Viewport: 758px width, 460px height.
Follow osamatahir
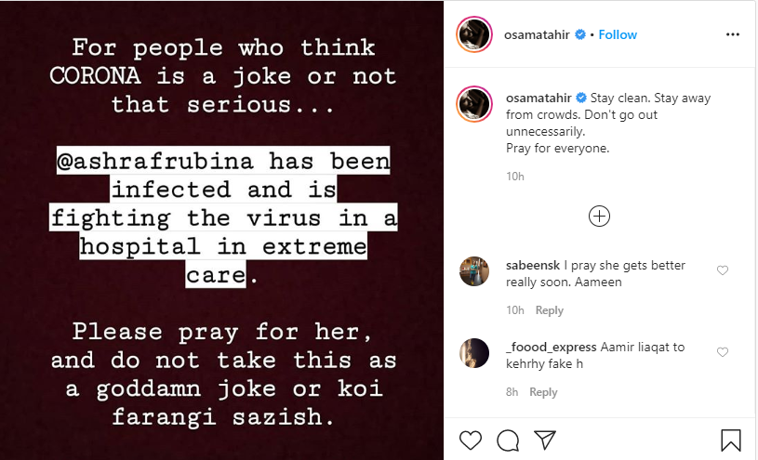(x=618, y=35)
